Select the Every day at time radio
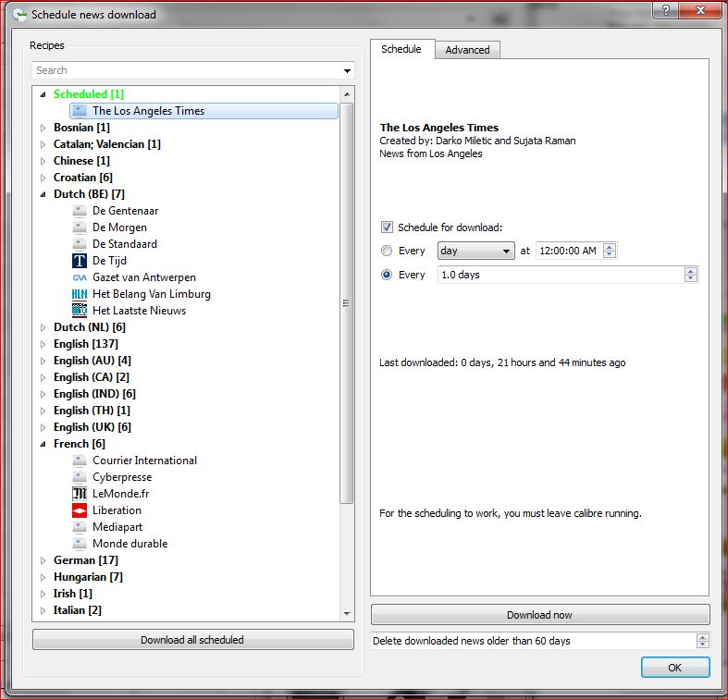Image resolution: width=728 pixels, height=700 pixels. click(x=387, y=251)
